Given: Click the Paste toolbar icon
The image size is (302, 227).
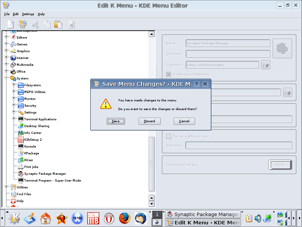Looking at the screenshot, I should tap(58, 24).
